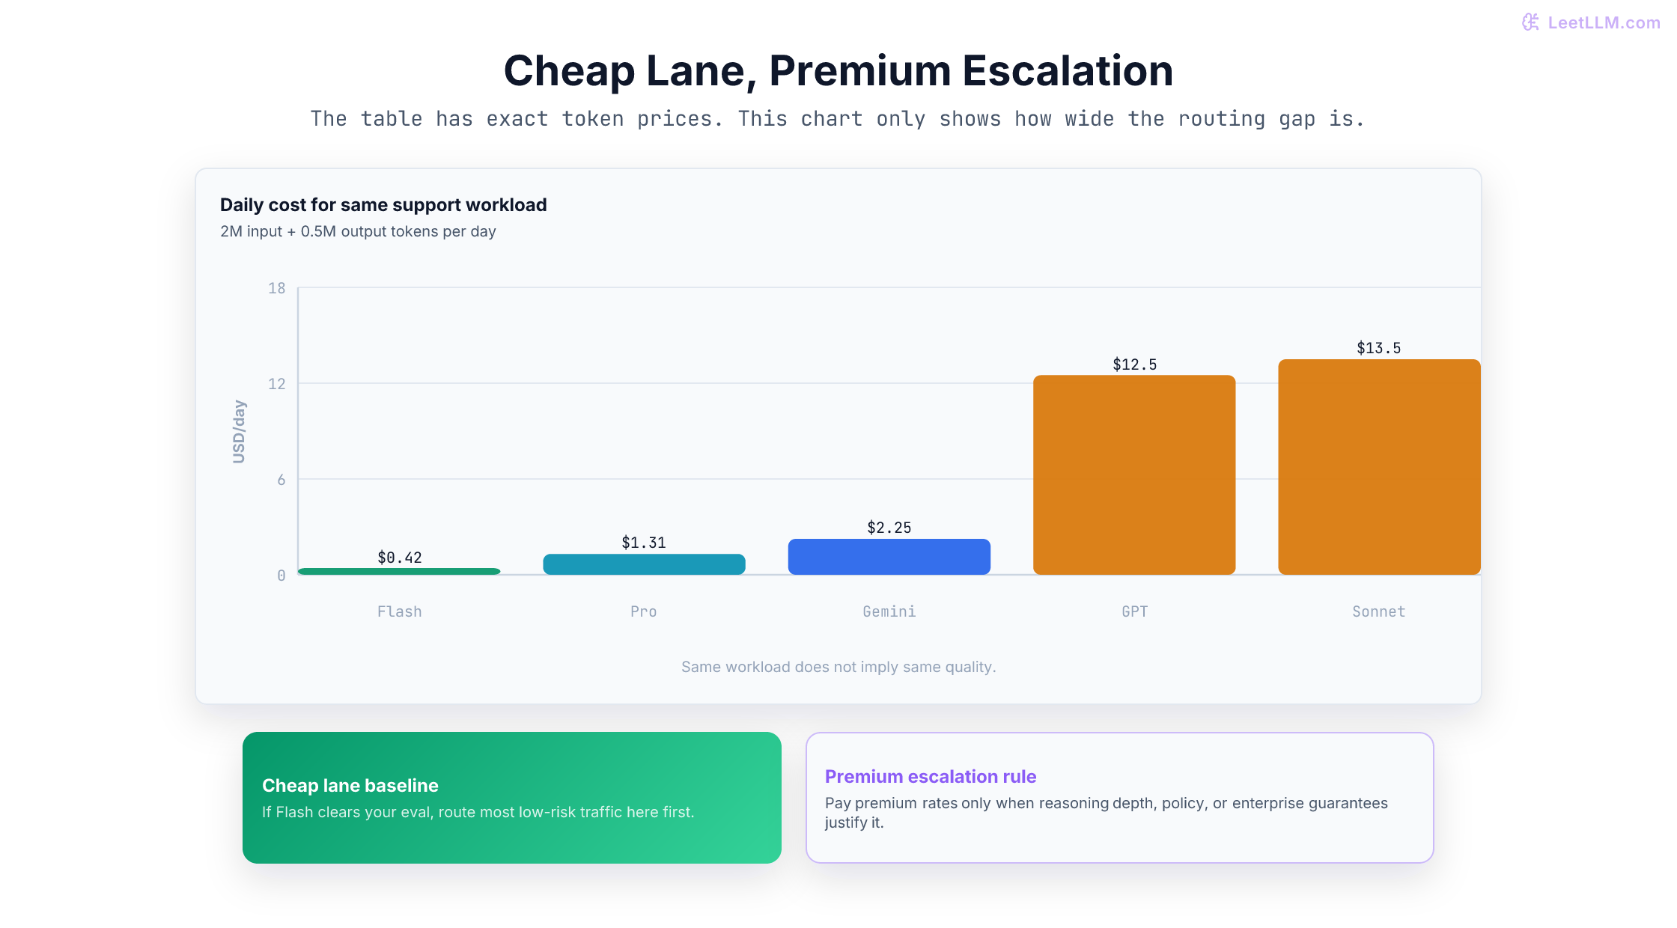Click the 2M input + 0.5M output tokens text
This screenshot has width=1677, height=928.
click(358, 231)
